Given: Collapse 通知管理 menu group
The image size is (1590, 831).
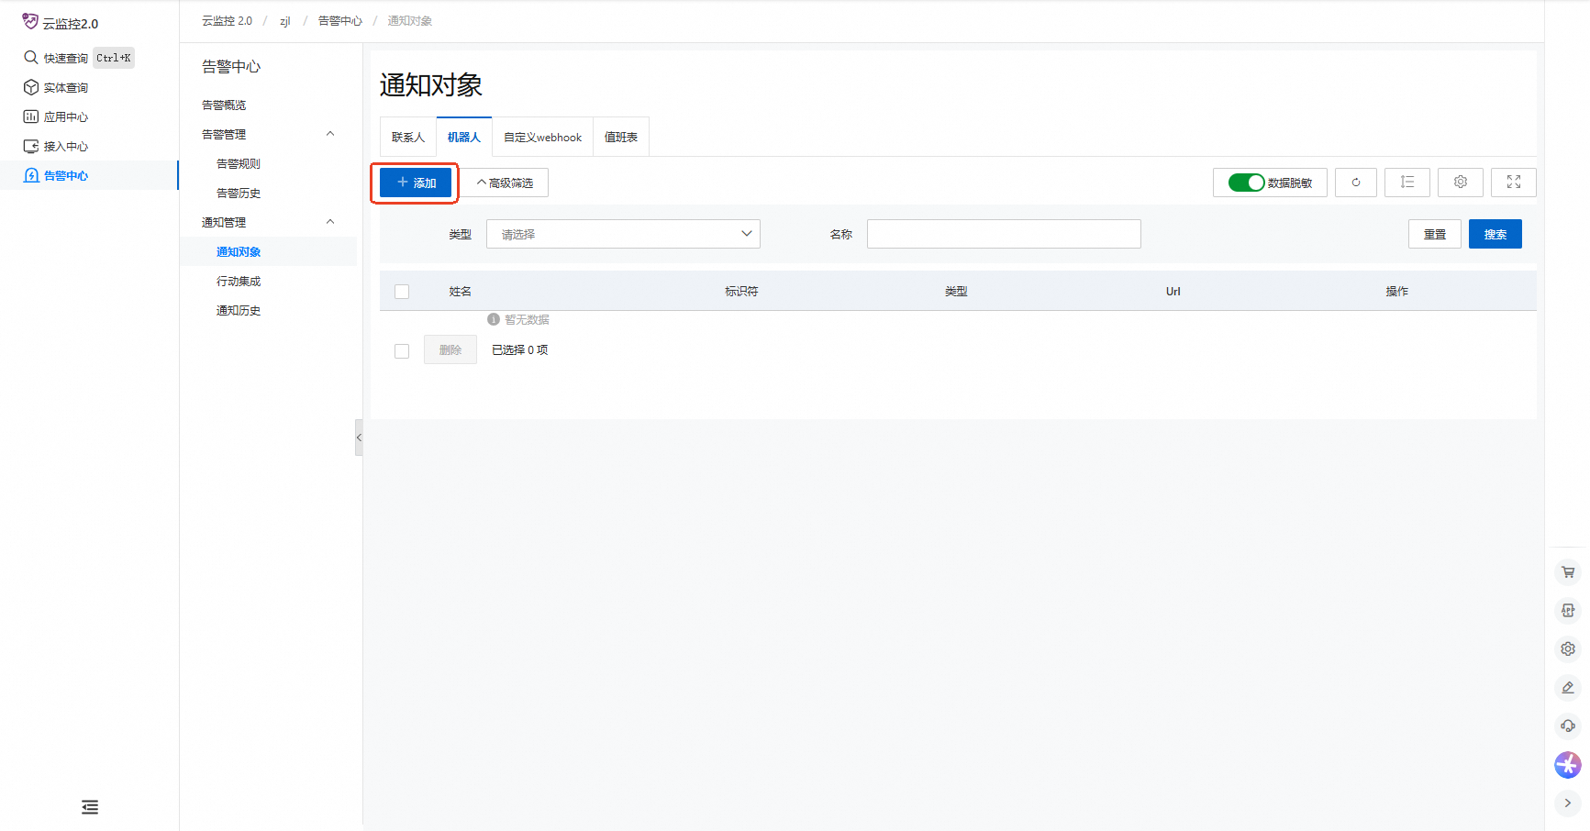Looking at the screenshot, I should click(330, 222).
